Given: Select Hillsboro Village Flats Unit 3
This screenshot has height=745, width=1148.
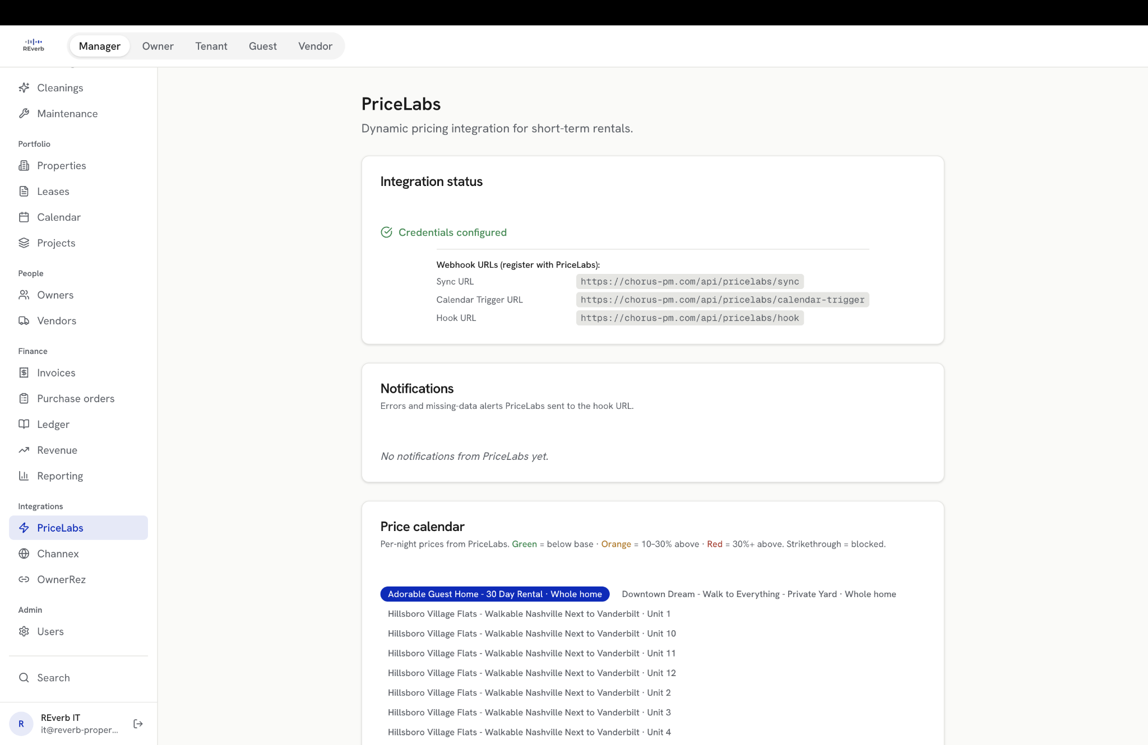Looking at the screenshot, I should pyautogui.click(x=529, y=713).
